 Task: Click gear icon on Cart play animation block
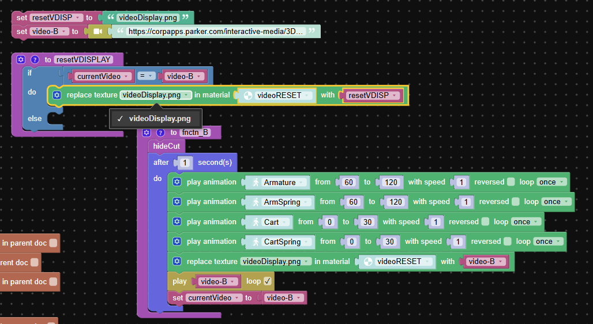(x=177, y=221)
